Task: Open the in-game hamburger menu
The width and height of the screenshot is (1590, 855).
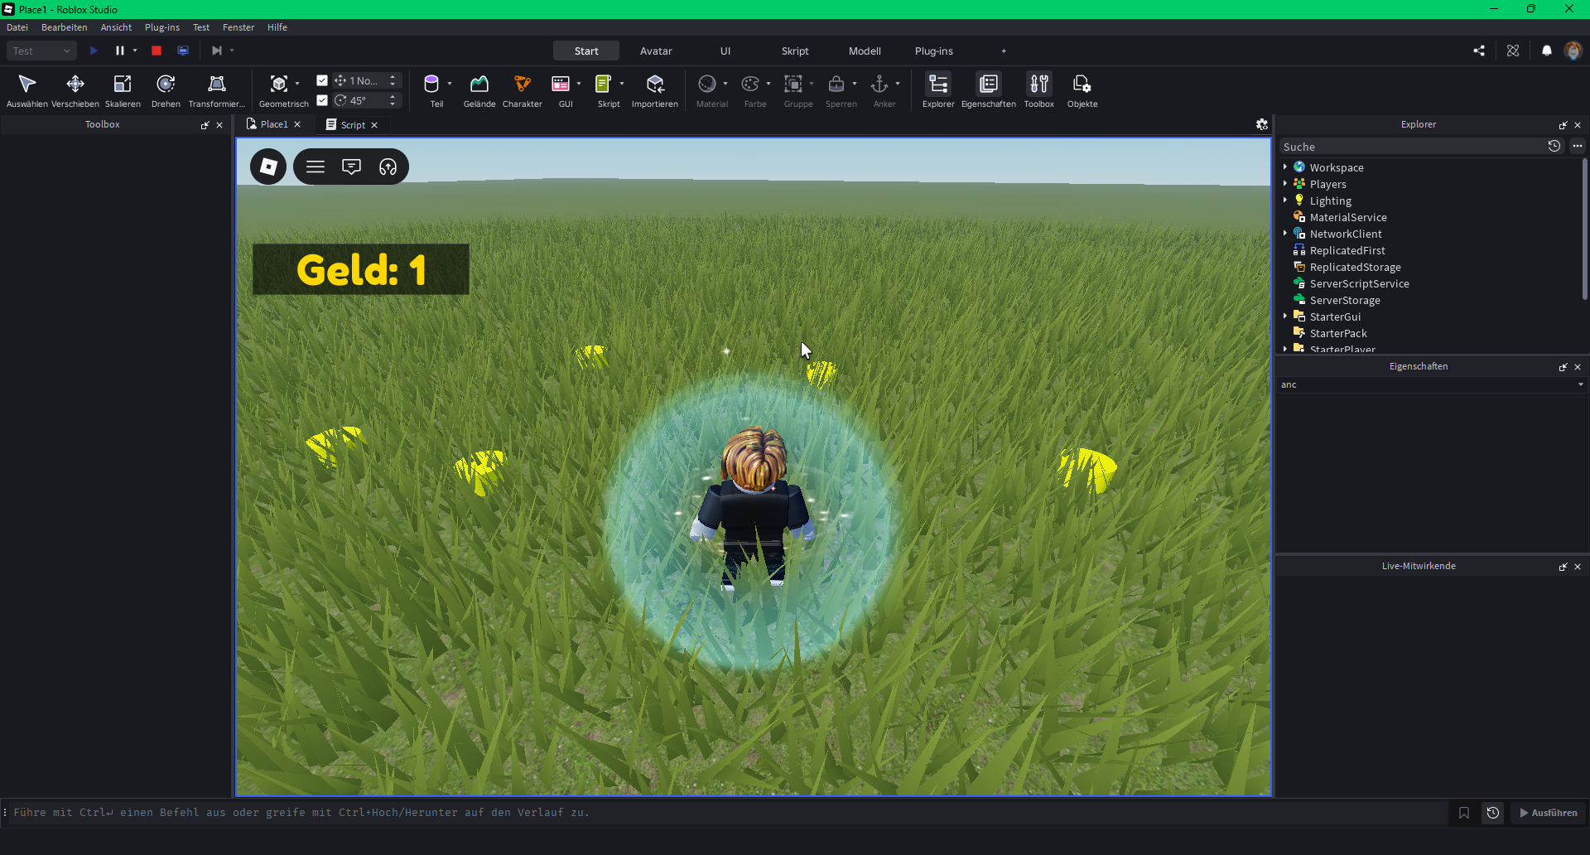Action: click(315, 167)
